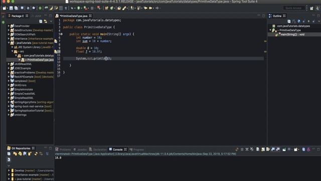Select com.javaTutorials.datatypes in Outline
The image size is (321, 181).
(x=293, y=26)
